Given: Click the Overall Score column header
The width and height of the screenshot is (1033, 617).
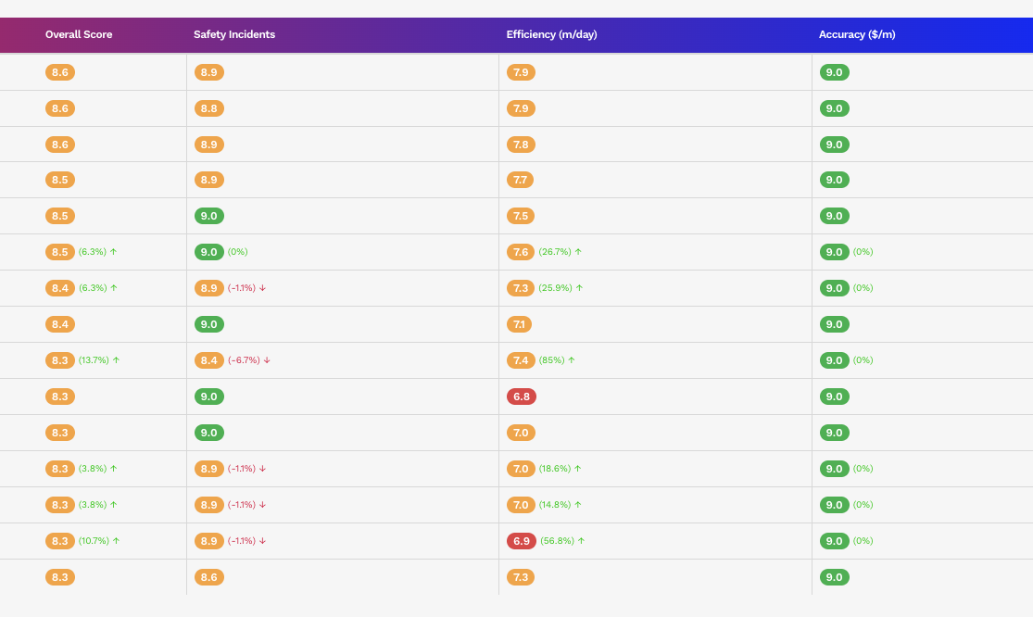Looking at the screenshot, I should pyautogui.click(x=79, y=34).
